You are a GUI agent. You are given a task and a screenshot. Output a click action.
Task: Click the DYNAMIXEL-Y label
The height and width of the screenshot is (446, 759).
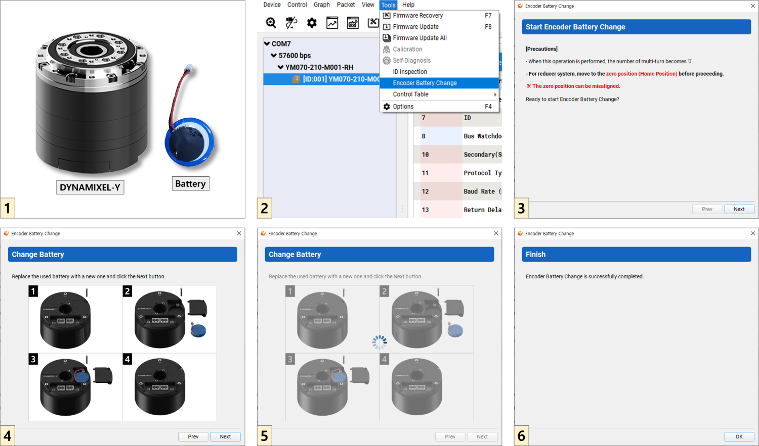point(90,187)
